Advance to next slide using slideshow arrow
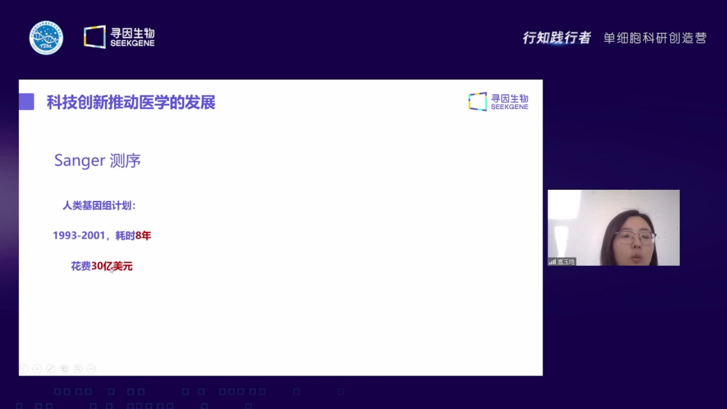Screen dimensions: 727x409 click(37, 368)
